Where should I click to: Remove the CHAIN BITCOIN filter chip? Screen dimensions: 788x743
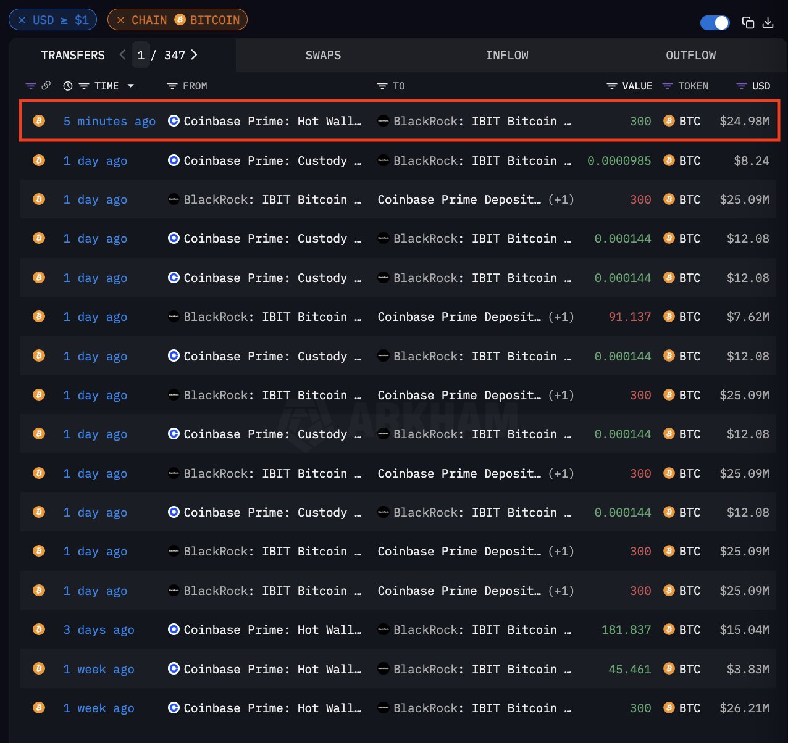[120, 20]
